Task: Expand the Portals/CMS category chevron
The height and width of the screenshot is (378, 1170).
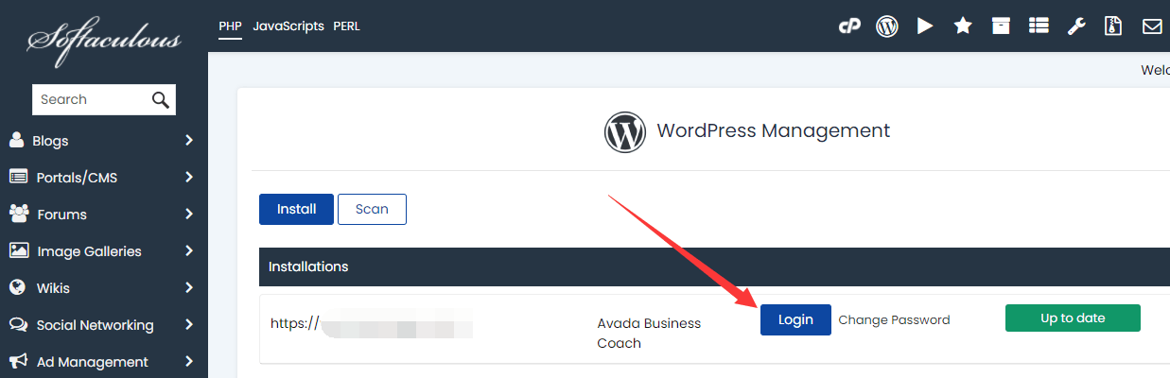Action: click(189, 177)
